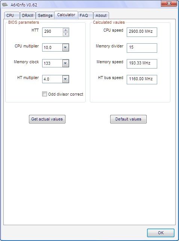
Task: Select the Calculator tab
Action: coord(66,15)
